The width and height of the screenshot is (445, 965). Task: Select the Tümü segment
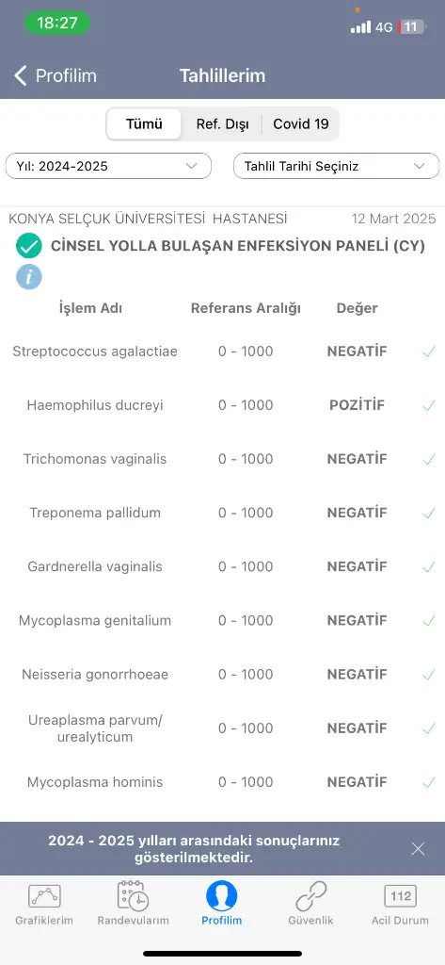coord(145,123)
